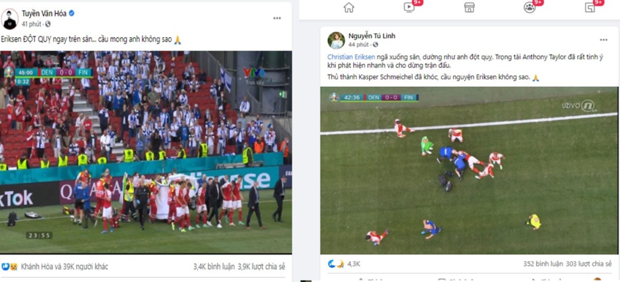Open the Marketplace storefront icon
620x282 pixels.
pyautogui.click(x=470, y=8)
